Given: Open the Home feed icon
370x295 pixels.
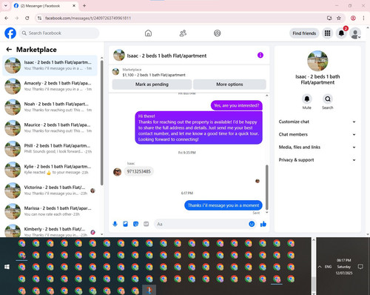Looking at the screenshot, I should tap(148, 33).
